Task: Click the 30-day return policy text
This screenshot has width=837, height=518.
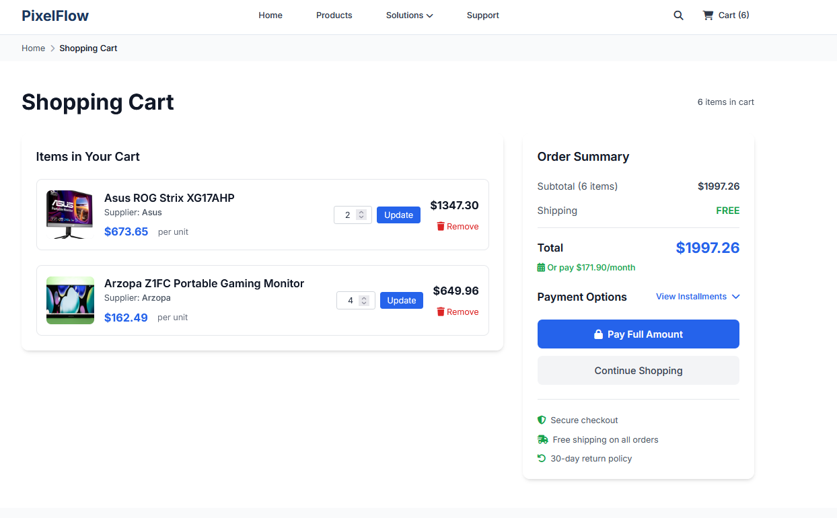Action: coord(591,459)
